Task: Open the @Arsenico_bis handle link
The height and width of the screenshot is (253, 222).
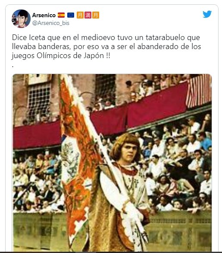Action: point(51,23)
